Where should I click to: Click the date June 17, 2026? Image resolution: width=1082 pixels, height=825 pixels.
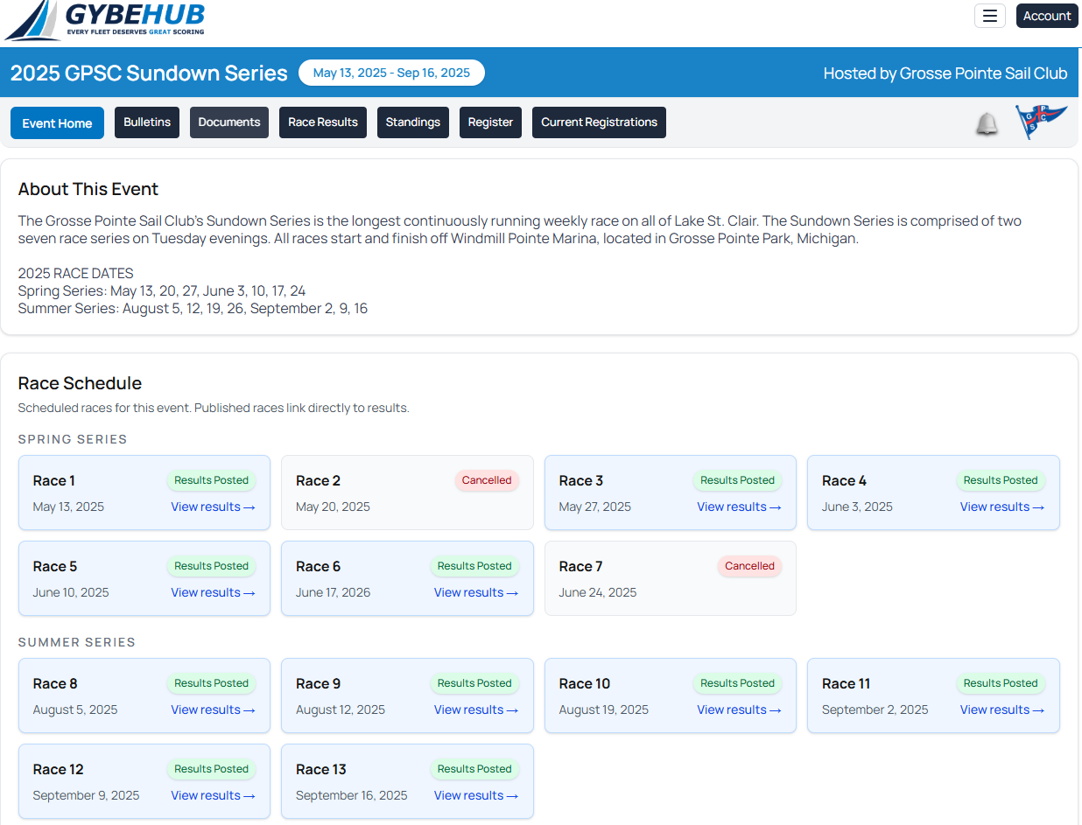(x=333, y=592)
